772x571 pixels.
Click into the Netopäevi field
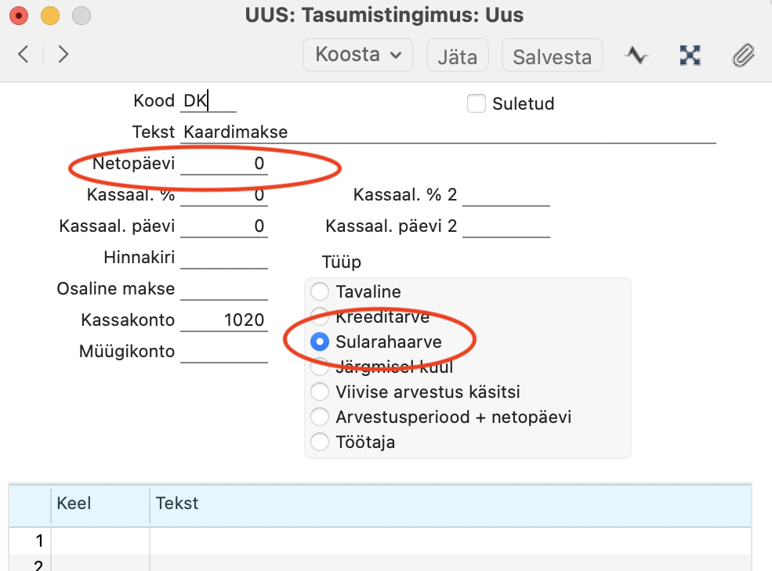click(x=224, y=164)
